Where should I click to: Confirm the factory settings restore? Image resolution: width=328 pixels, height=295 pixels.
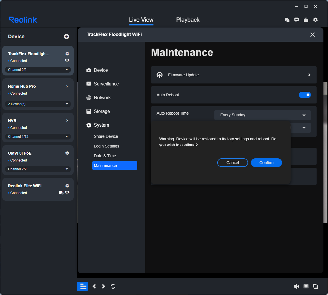(x=266, y=163)
